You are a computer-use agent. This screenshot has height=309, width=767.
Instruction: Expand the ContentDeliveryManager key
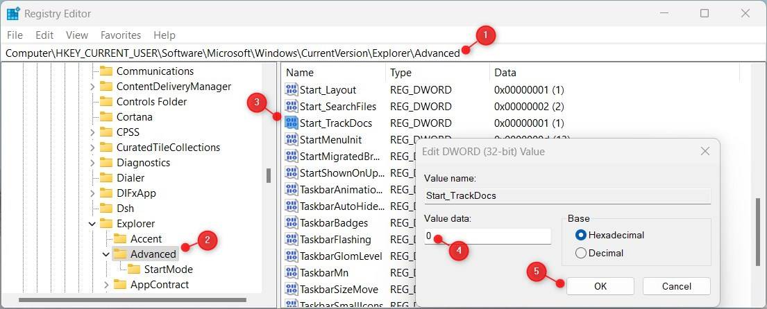click(92, 87)
